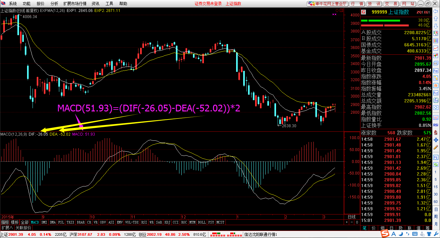This screenshot has width=440, height=238.
Task: Click the minus button at chart bottom right
Action: click(x=352, y=222)
